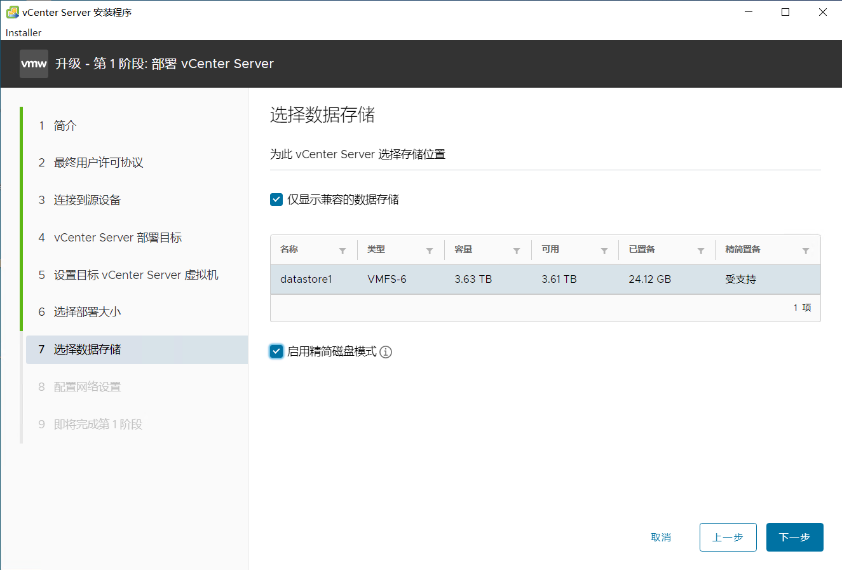
Task: Click the 取消 link
Action: pos(661,538)
